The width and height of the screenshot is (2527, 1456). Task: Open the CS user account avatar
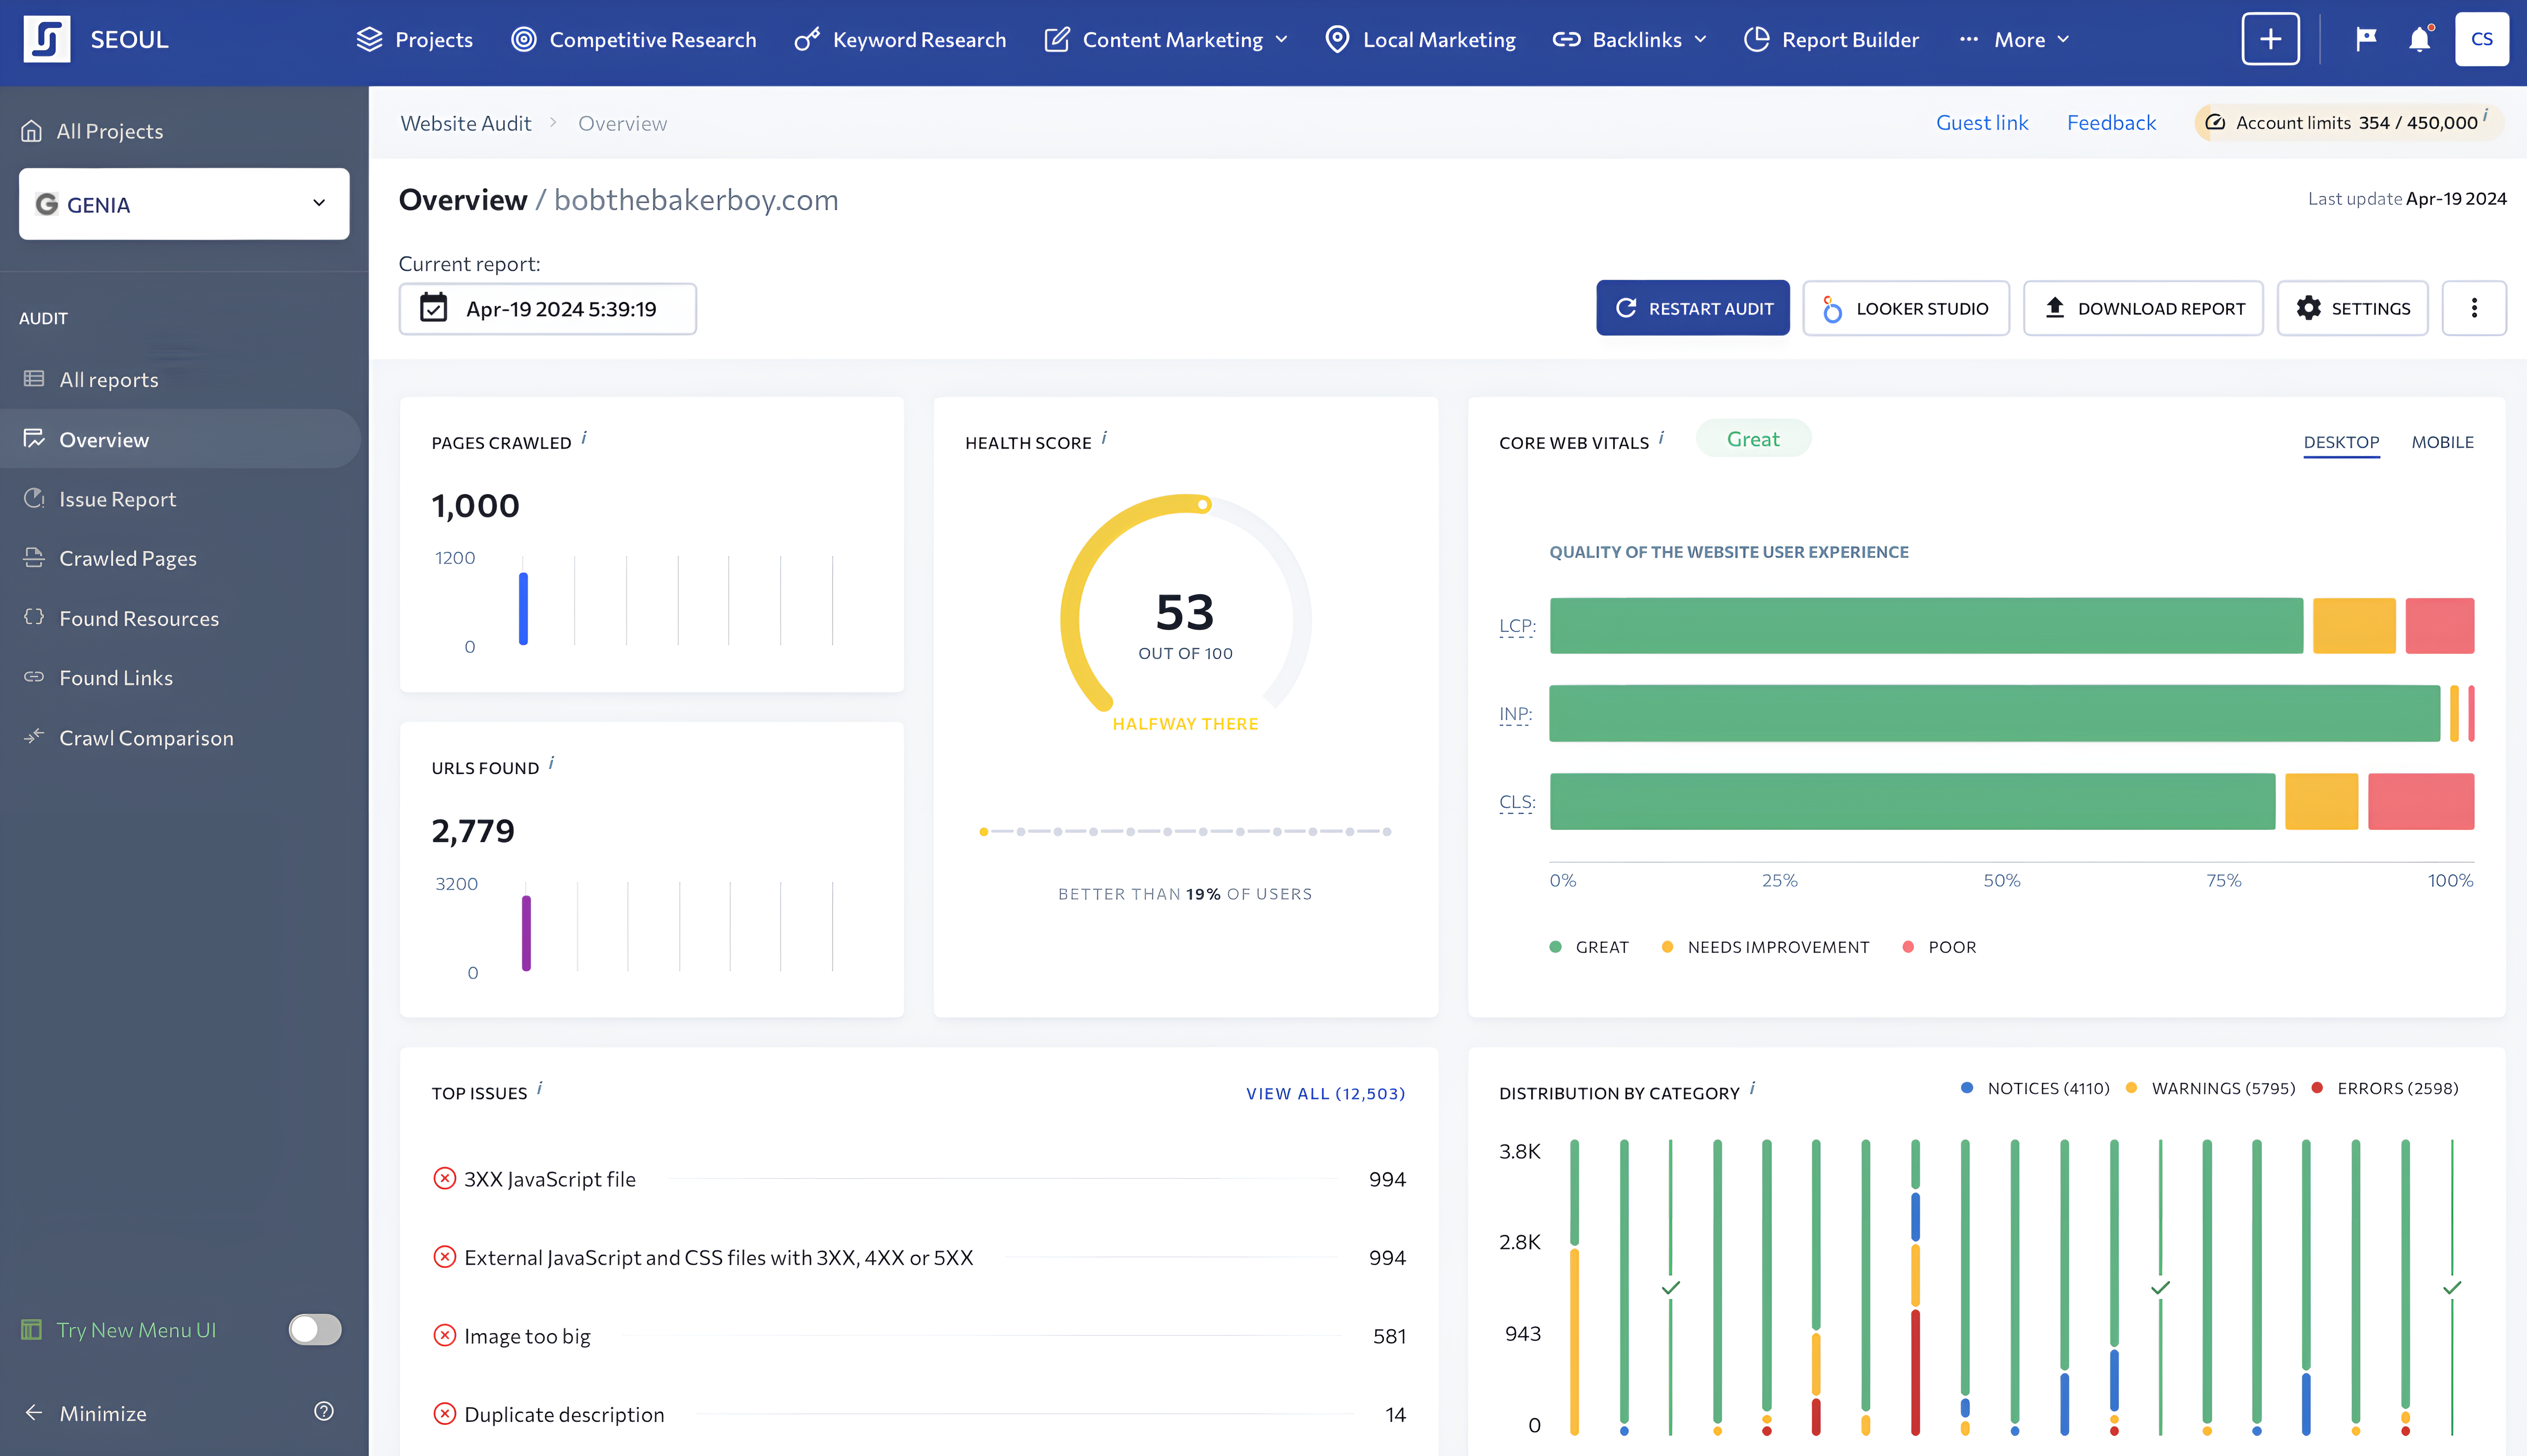point(2482,39)
